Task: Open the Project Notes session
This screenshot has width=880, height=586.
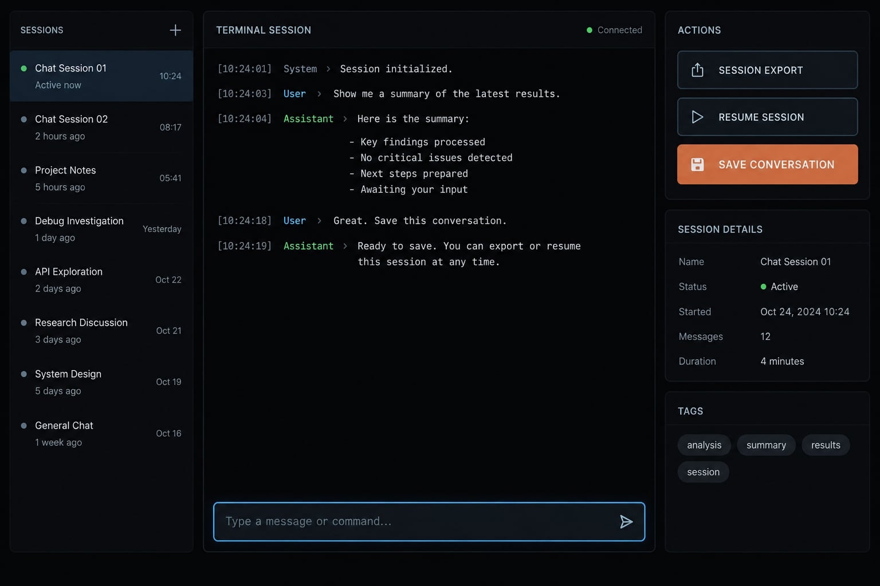Action: pos(101,178)
